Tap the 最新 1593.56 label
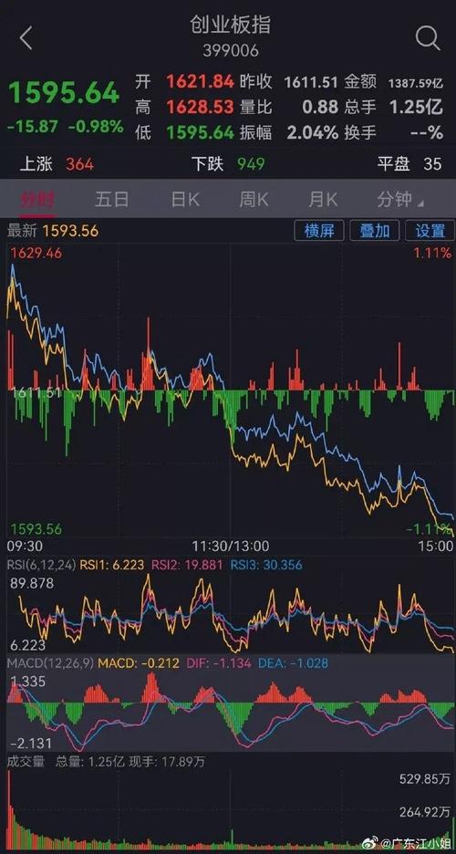Viewport: 456px width, 854px height. (53, 231)
